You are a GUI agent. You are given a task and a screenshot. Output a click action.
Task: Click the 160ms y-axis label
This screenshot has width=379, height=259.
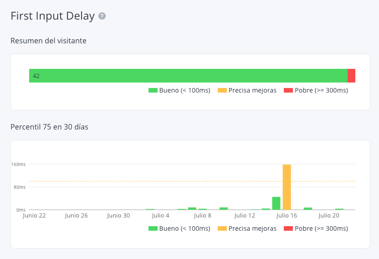click(19, 164)
